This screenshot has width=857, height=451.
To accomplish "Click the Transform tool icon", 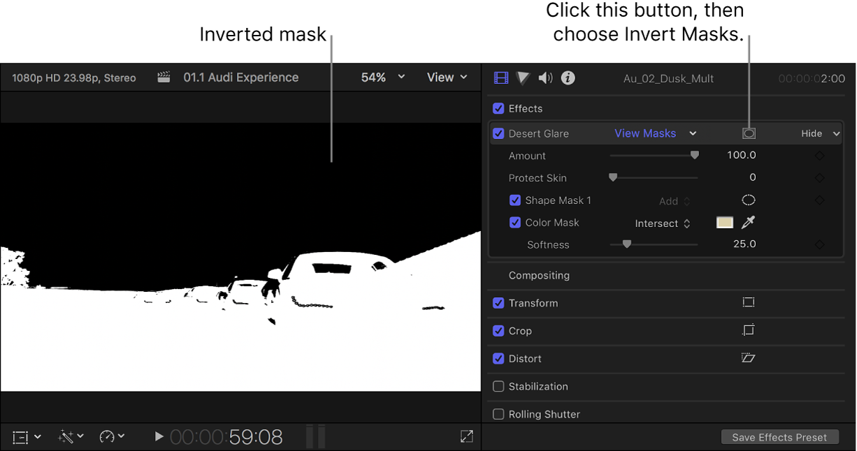I will point(748,302).
